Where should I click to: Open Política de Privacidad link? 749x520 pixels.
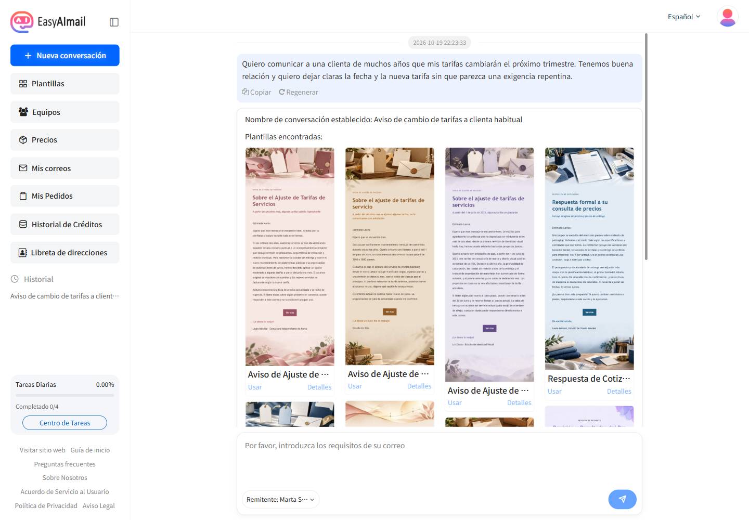[46, 506]
